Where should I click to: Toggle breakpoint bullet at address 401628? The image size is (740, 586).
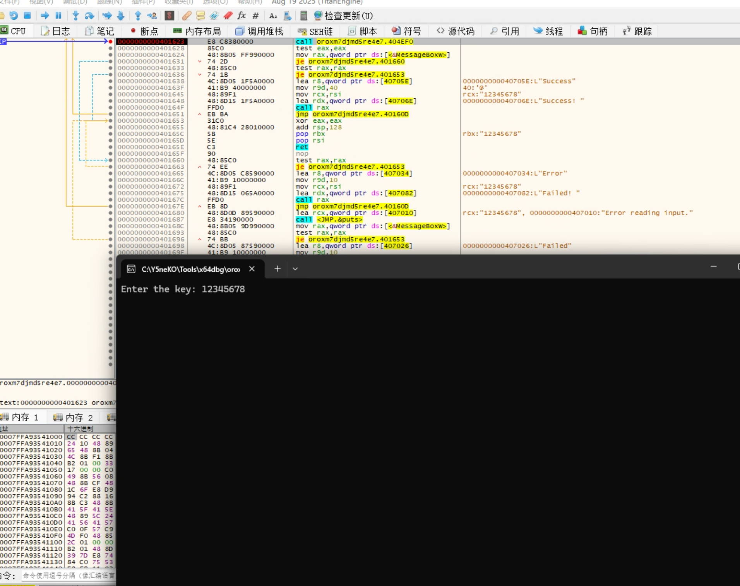(x=111, y=48)
